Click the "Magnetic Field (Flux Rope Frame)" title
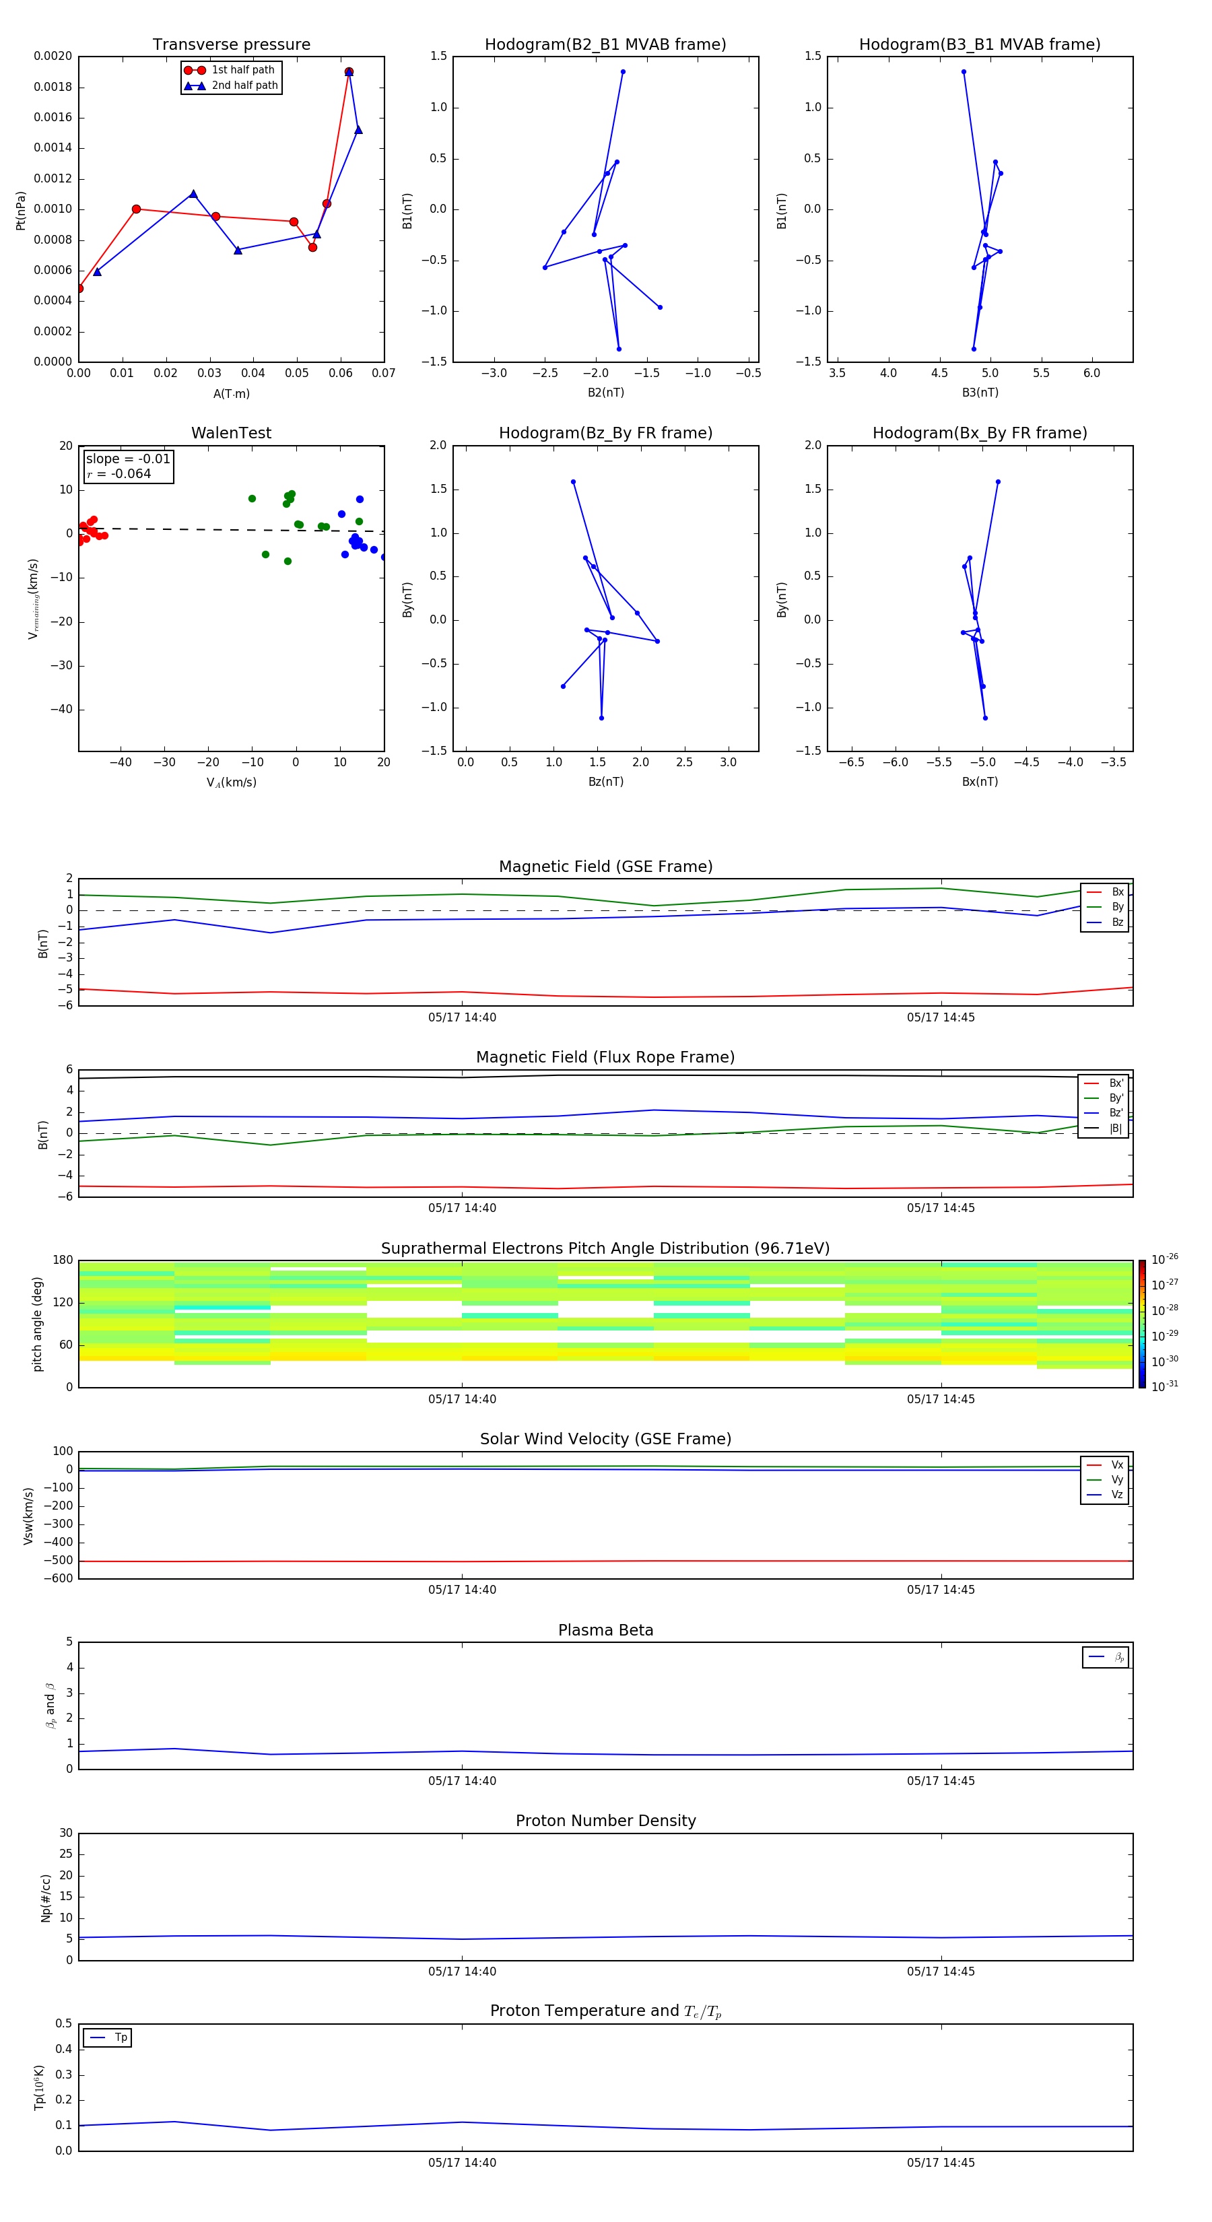 tap(605, 1058)
